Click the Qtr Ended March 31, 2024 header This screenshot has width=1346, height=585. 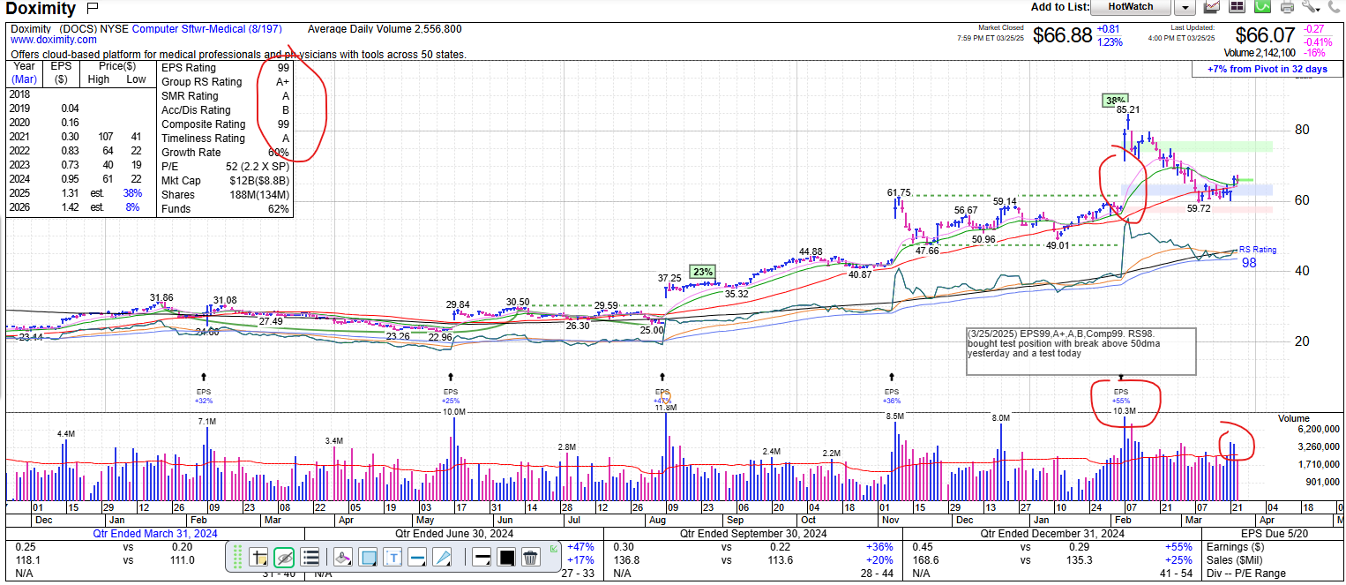pyautogui.click(x=154, y=534)
